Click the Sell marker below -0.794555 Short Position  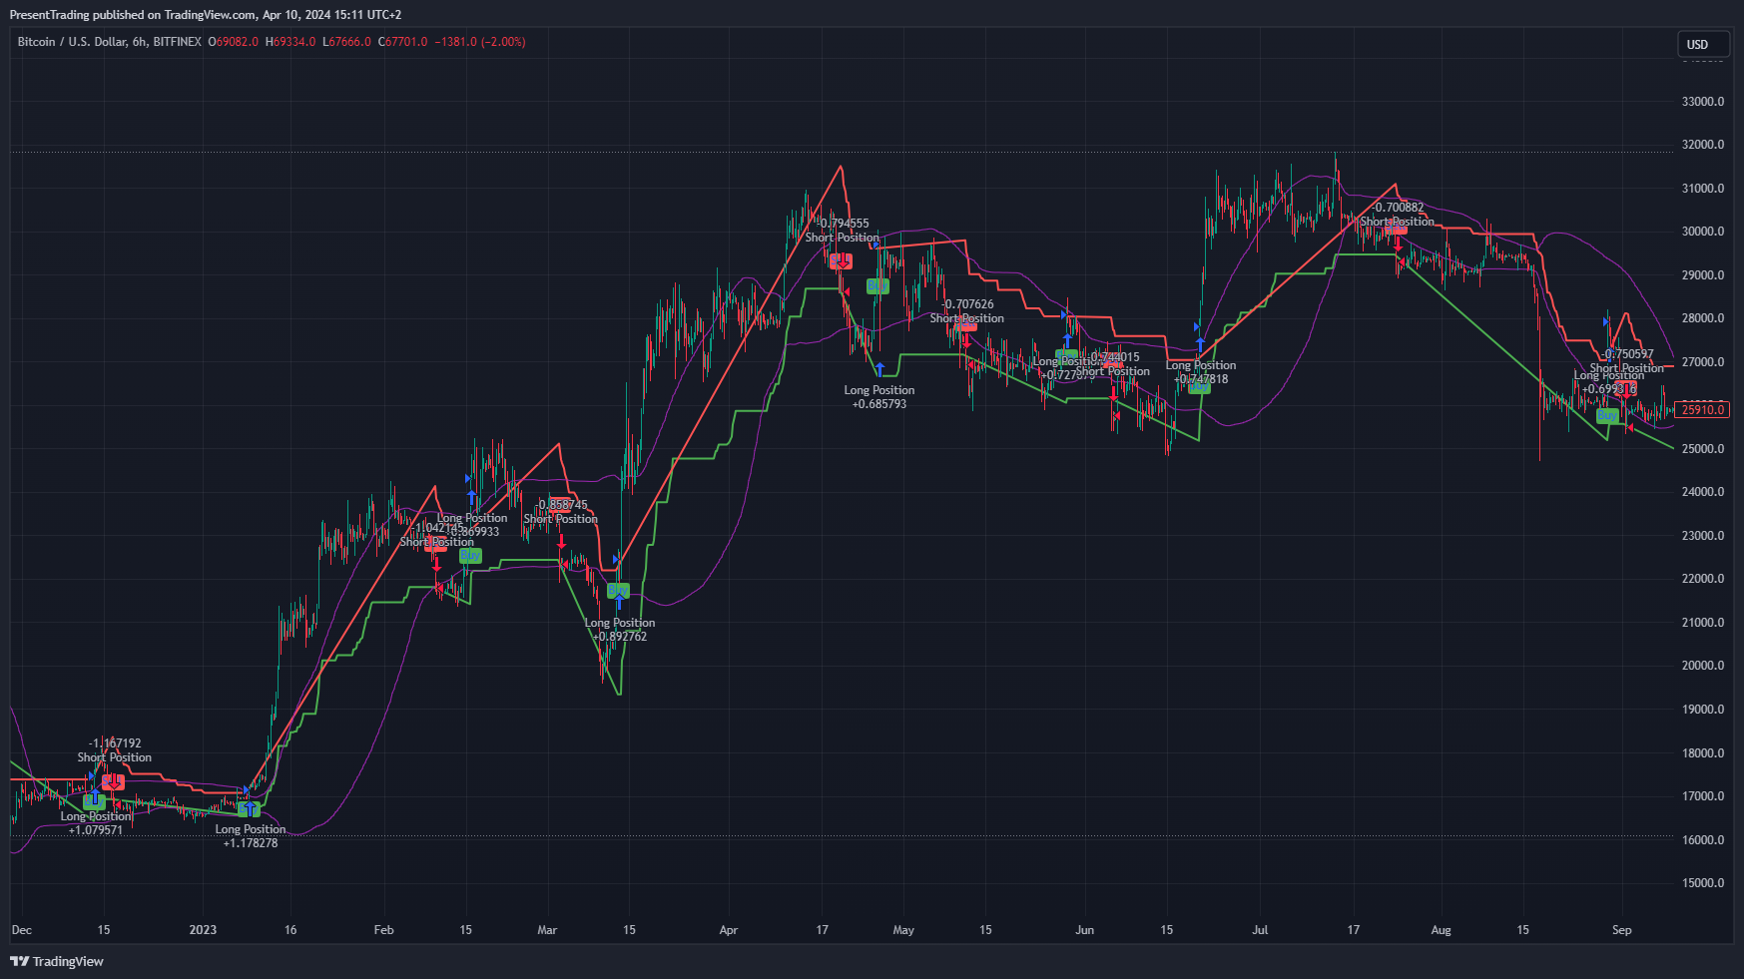[x=841, y=259]
